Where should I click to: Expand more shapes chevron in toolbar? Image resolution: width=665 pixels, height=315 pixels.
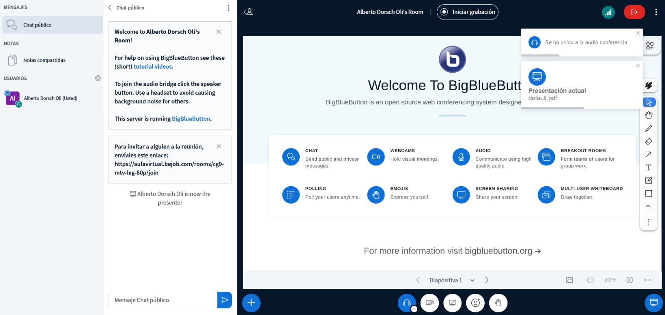pos(648,206)
